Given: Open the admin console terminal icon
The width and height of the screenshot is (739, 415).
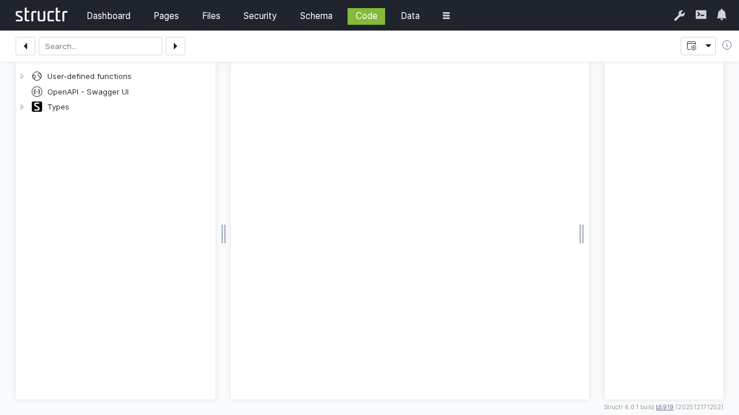Looking at the screenshot, I should point(701,15).
